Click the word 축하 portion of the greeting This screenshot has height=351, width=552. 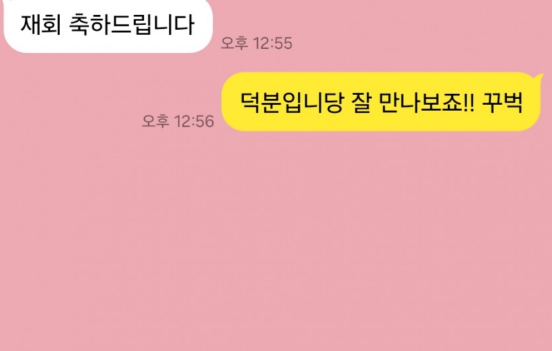[91, 25]
